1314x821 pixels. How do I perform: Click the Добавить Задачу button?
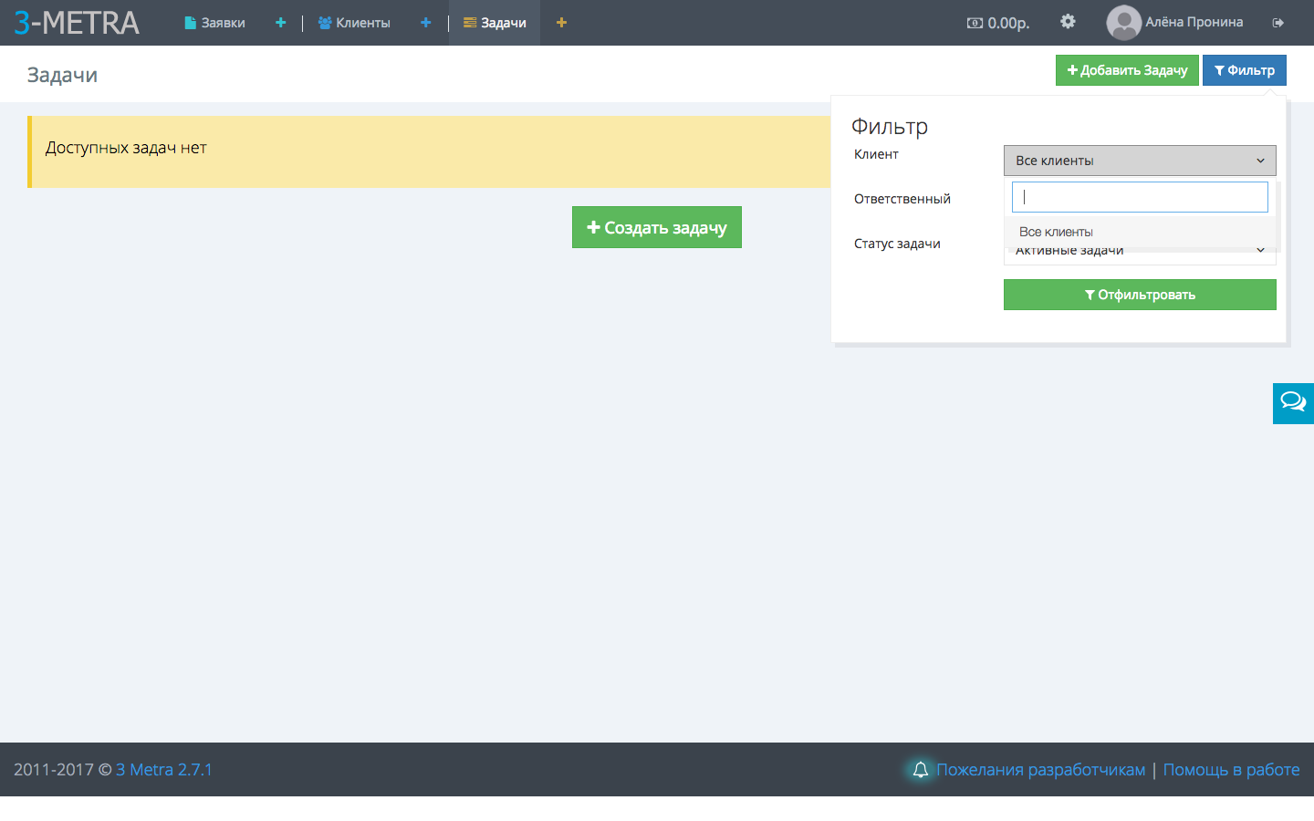(1127, 70)
